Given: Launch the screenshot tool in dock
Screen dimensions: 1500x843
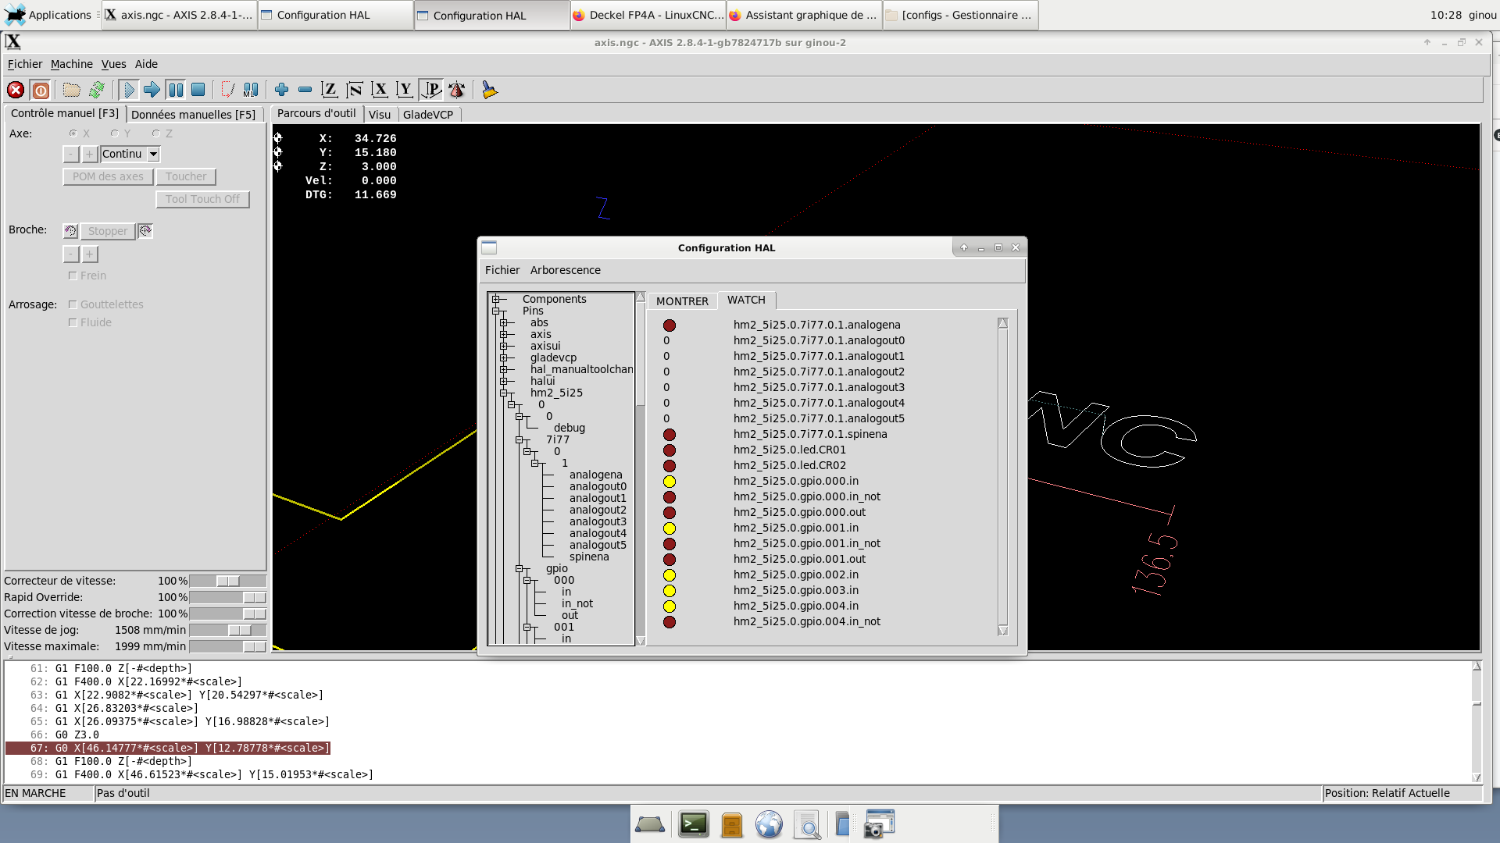Looking at the screenshot, I should click(879, 824).
